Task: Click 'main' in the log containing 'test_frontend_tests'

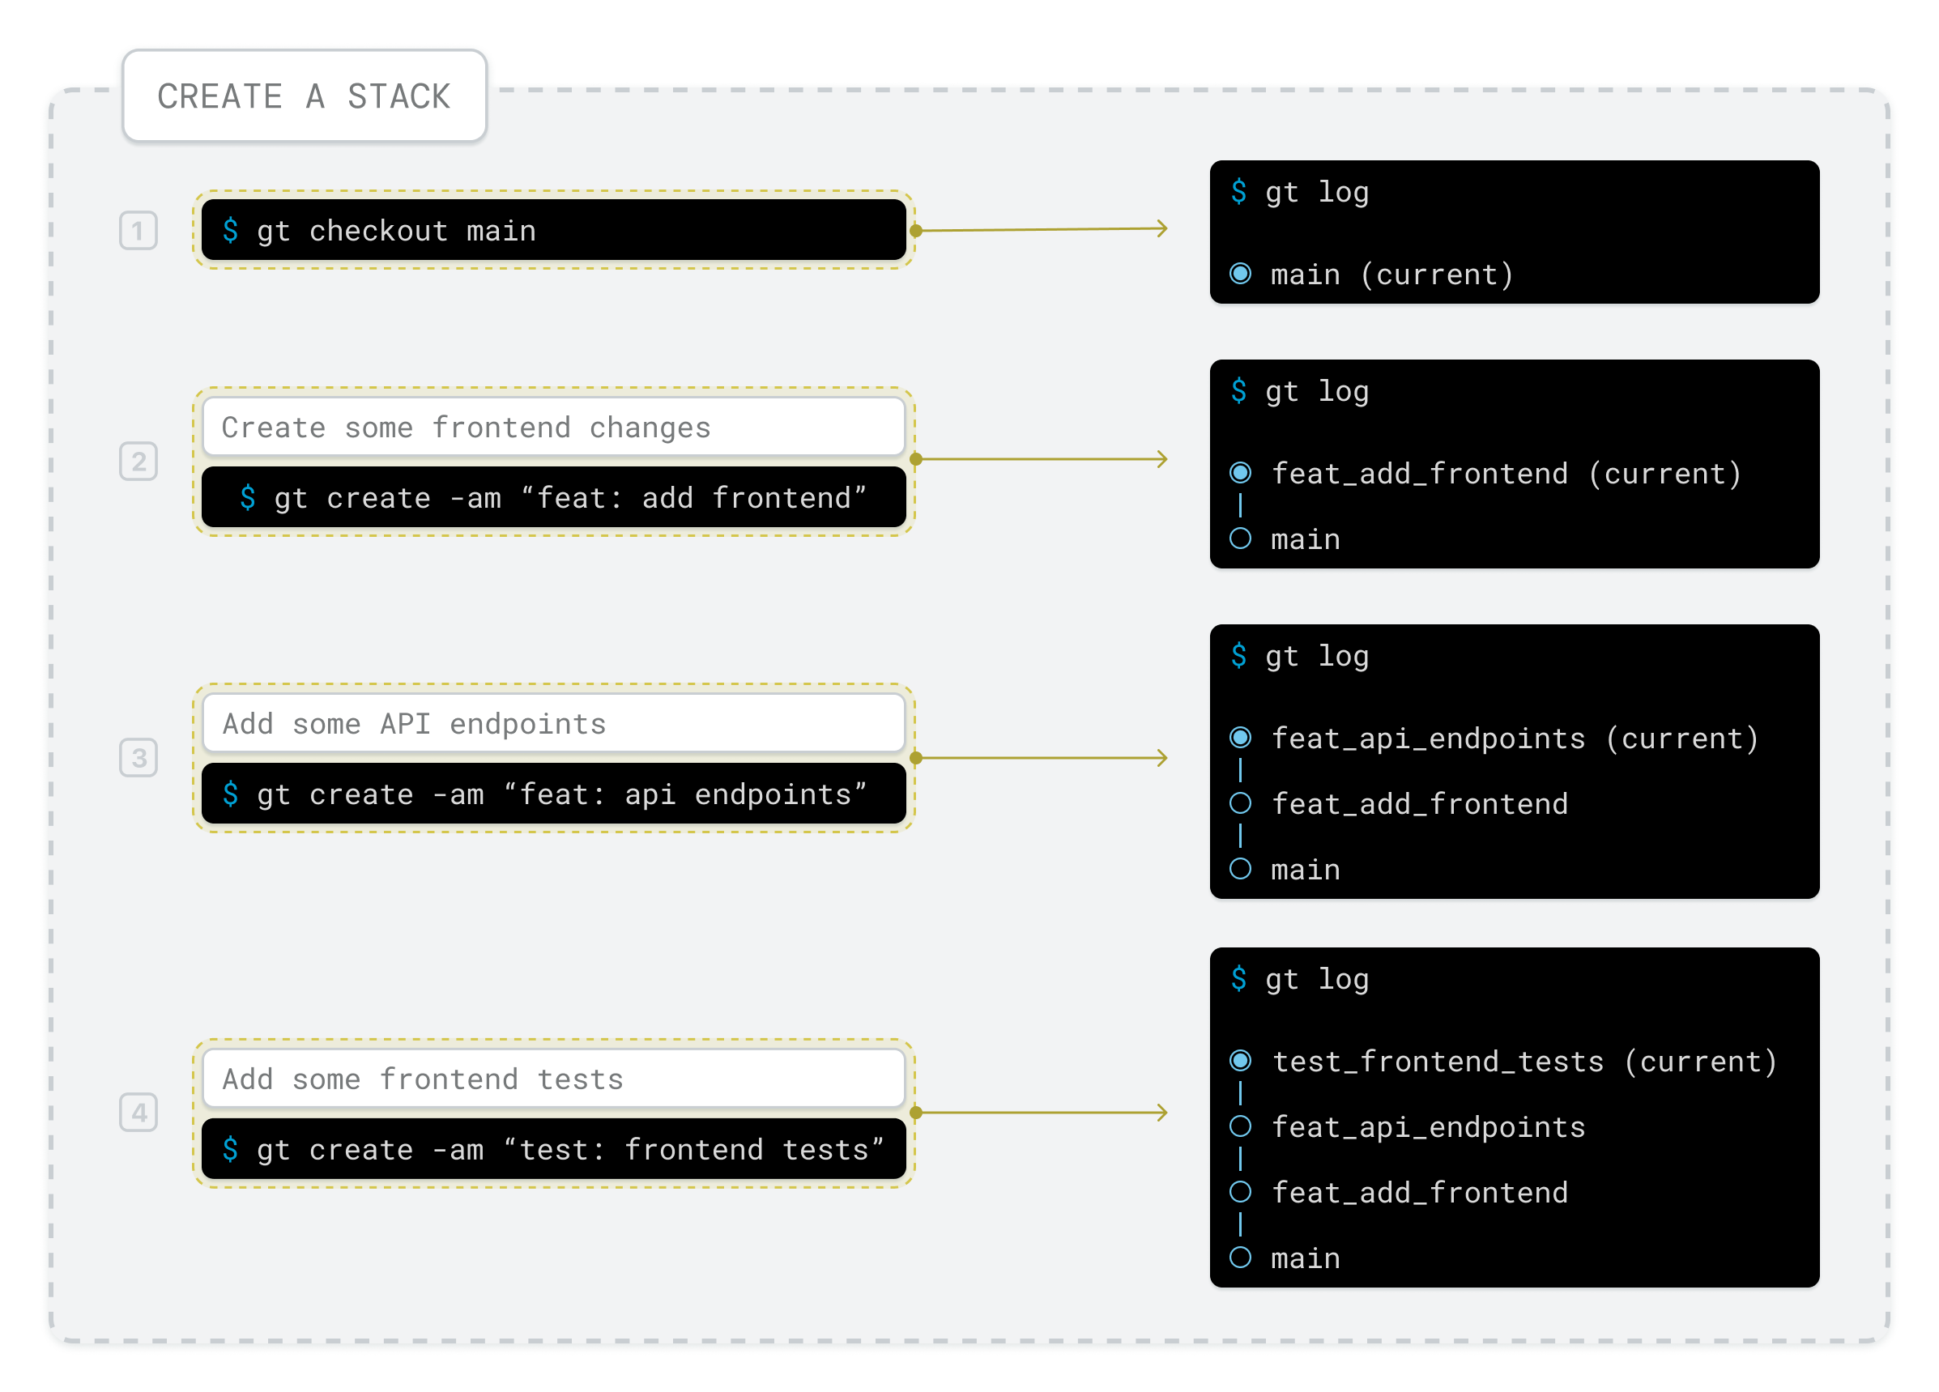Action: tap(1306, 1258)
